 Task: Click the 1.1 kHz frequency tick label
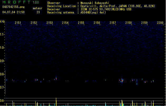coord(2,34)
